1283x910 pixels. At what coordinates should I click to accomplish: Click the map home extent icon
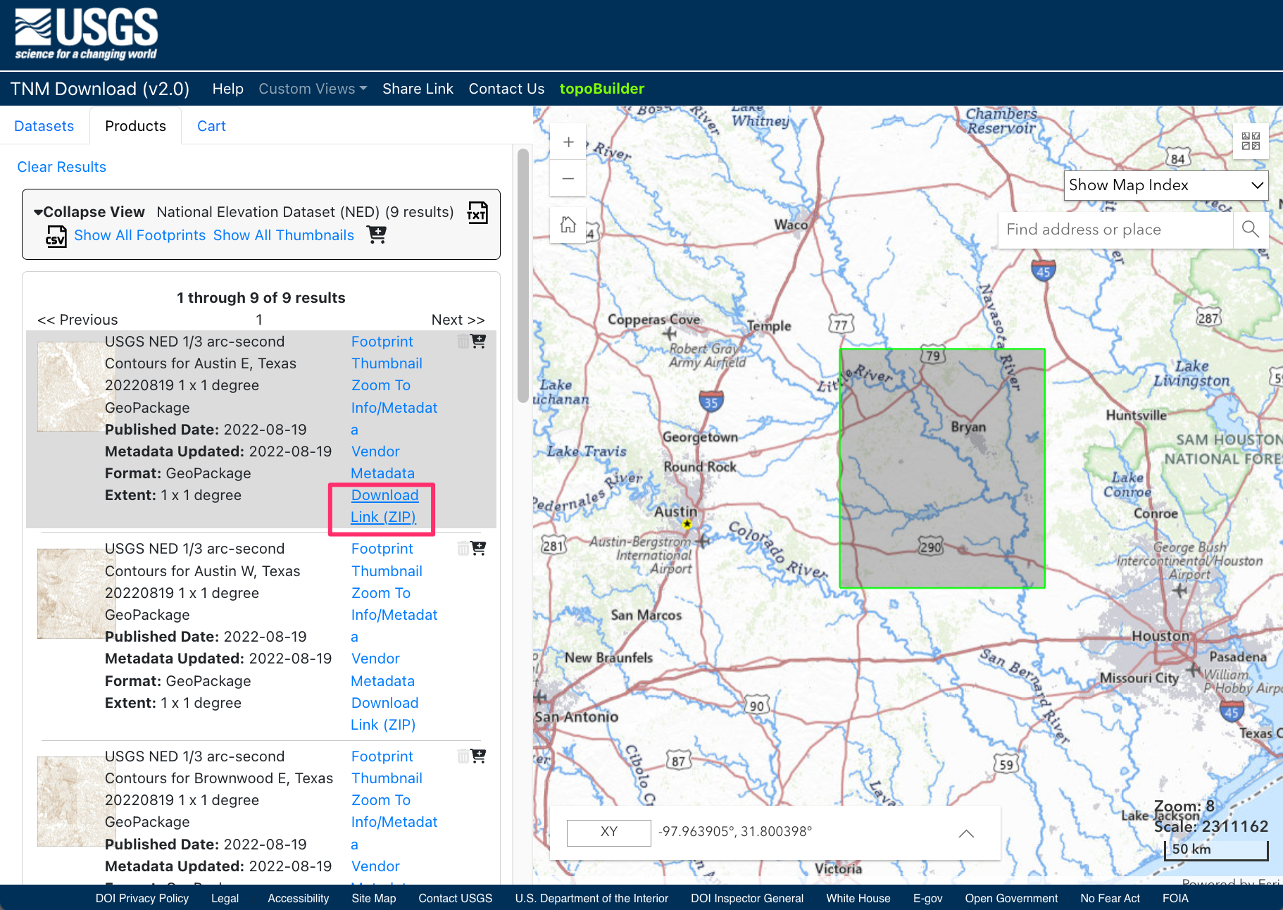(x=568, y=225)
